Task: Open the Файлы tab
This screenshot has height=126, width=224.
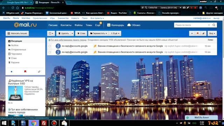Action: (x=78, y=25)
